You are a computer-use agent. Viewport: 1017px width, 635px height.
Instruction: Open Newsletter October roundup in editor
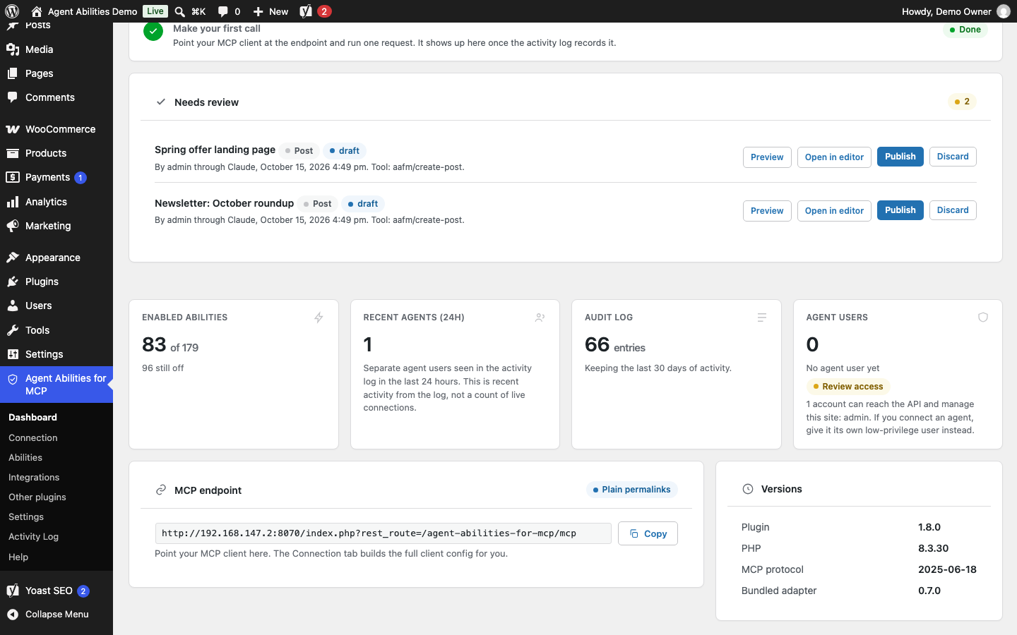[834, 211]
